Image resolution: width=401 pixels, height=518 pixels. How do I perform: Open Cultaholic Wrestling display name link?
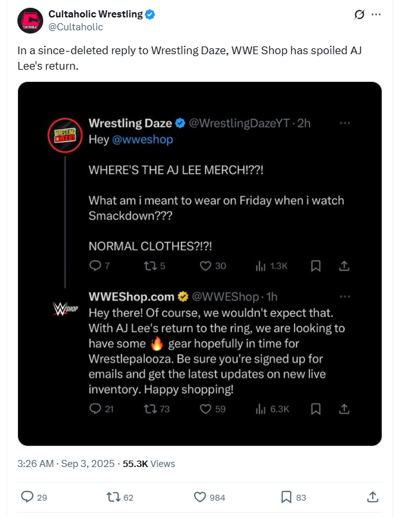pyautogui.click(x=95, y=14)
